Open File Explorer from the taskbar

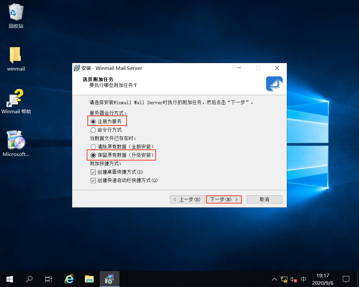click(89, 279)
